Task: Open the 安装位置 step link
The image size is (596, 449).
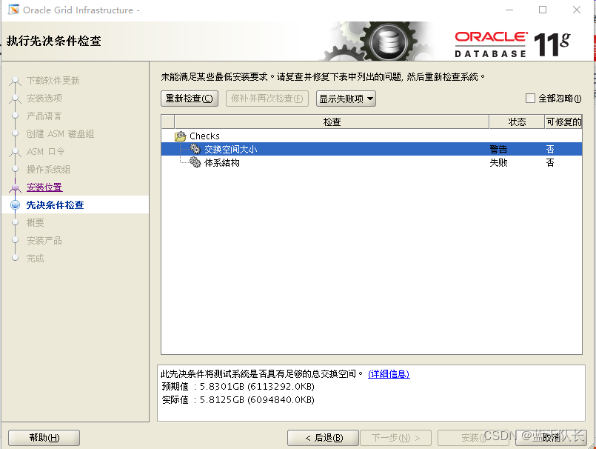Action: click(44, 187)
